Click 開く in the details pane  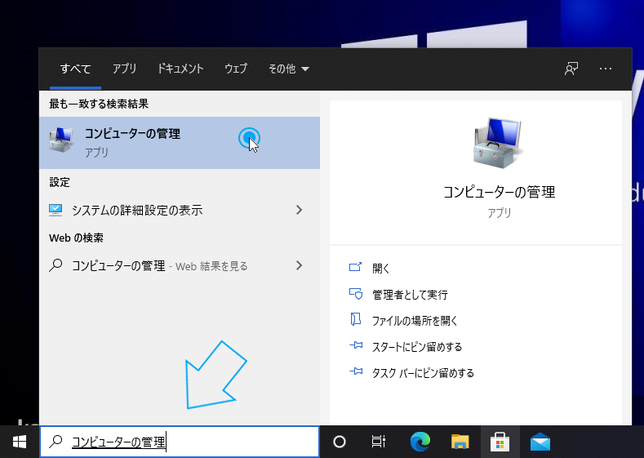[x=380, y=269]
